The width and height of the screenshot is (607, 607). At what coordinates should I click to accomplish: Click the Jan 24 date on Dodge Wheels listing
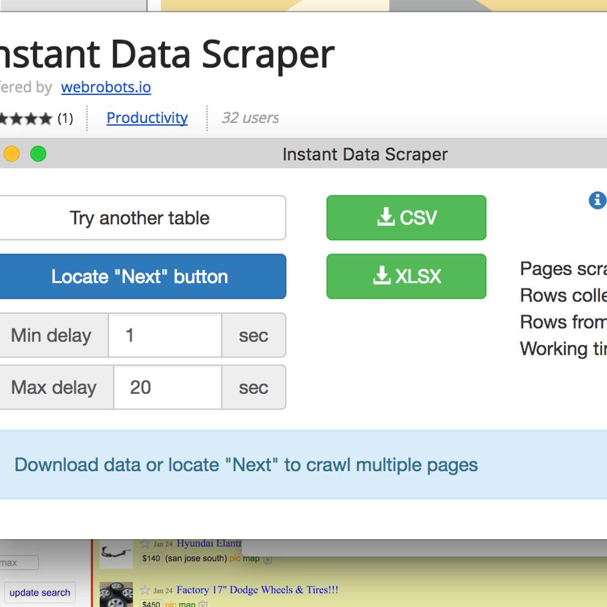click(x=163, y=590)
